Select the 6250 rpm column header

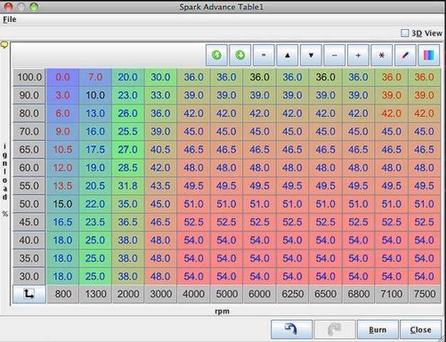pos(292,294)
